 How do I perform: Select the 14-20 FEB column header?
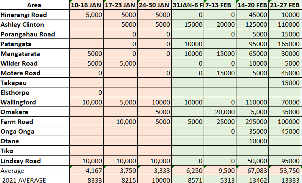coord(252,5)
